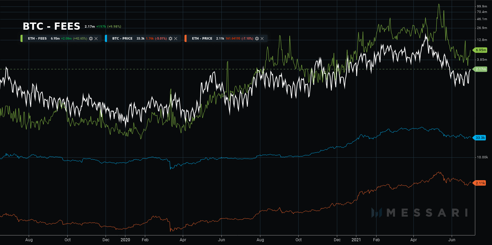
Task: Click the (+42.65%) ETH fees percentage
Action: coord(80,39)
